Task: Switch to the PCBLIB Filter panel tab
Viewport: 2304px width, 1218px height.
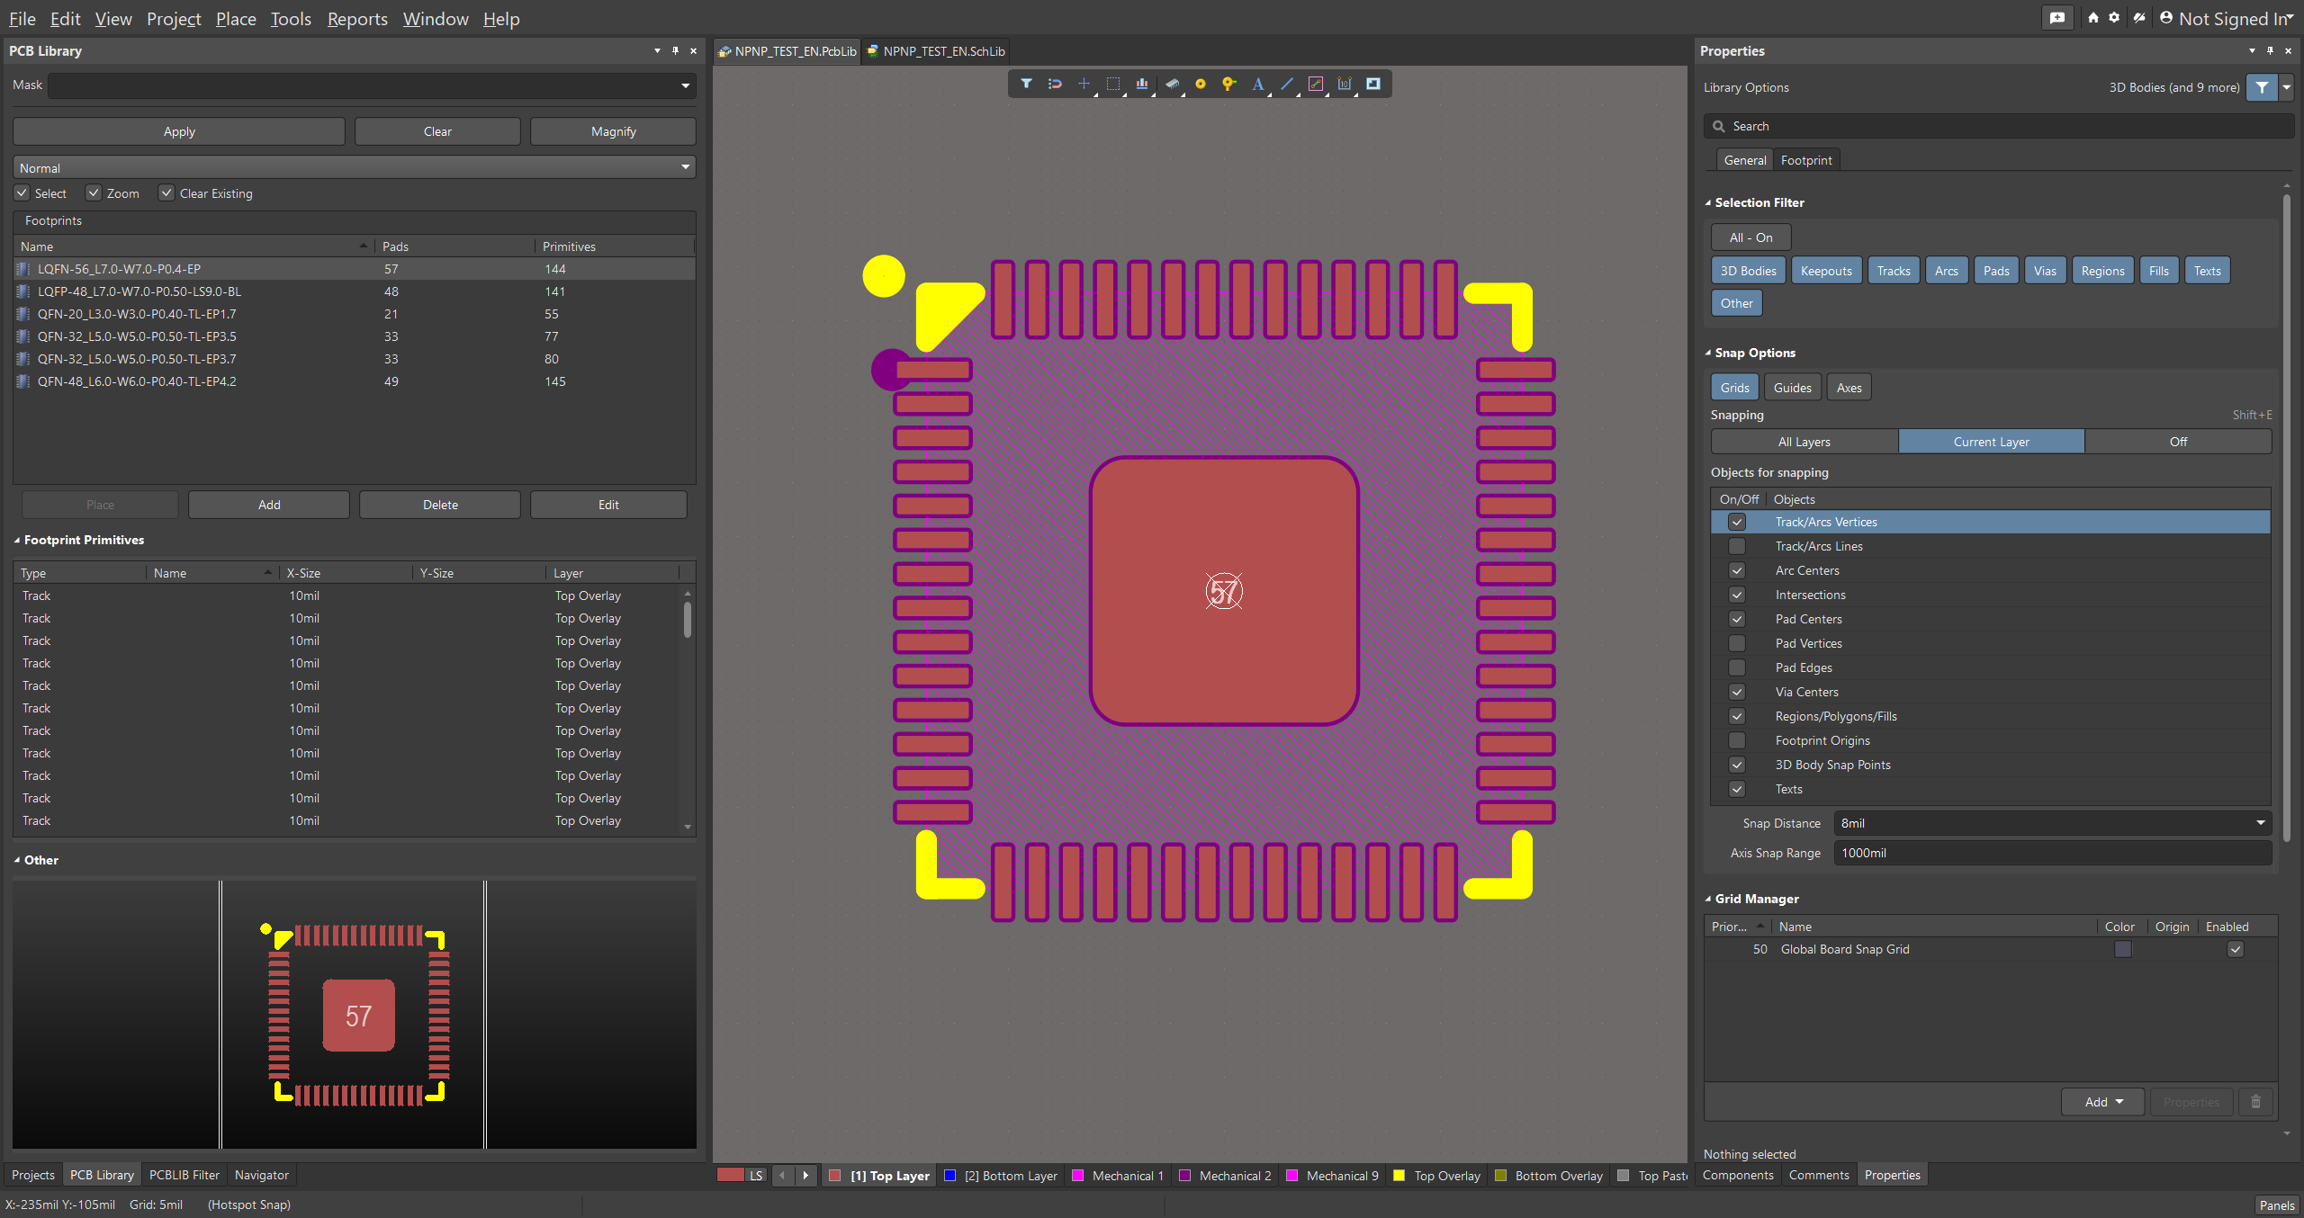Action: tap(184, 1175)
